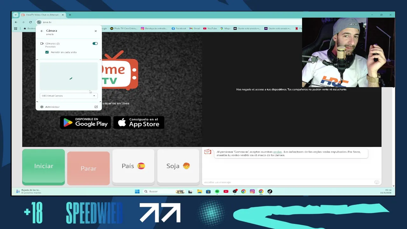Open site information icon in address bar

[39, 22]
